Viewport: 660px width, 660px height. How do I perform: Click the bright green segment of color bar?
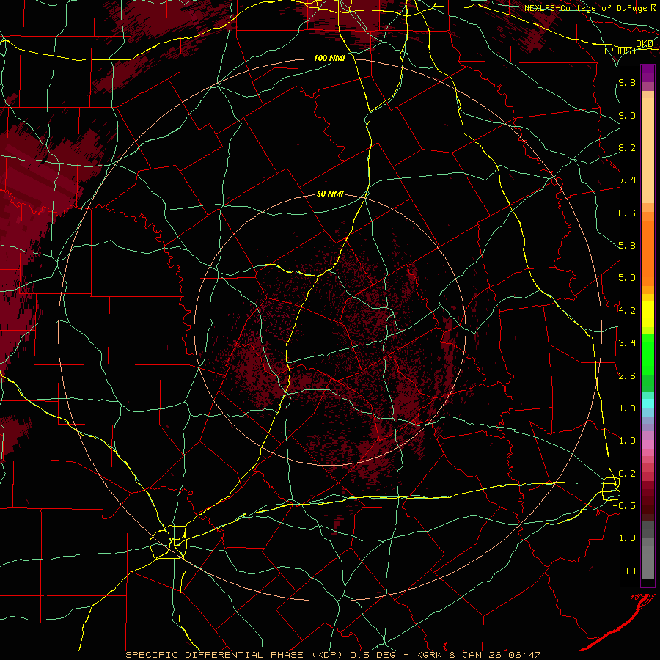pos(648,355)
